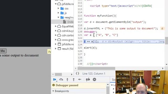This screenshot has height=94, width=168.
Task: Step into next function call
Action: click(x=67, y=79)
